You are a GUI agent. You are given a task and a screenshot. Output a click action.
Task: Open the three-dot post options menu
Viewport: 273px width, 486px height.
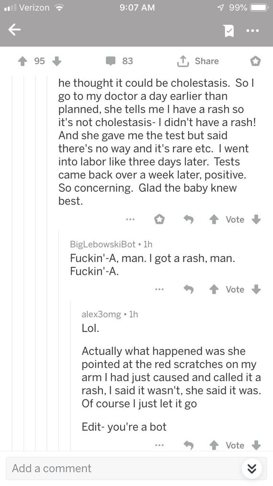(252, 31)
